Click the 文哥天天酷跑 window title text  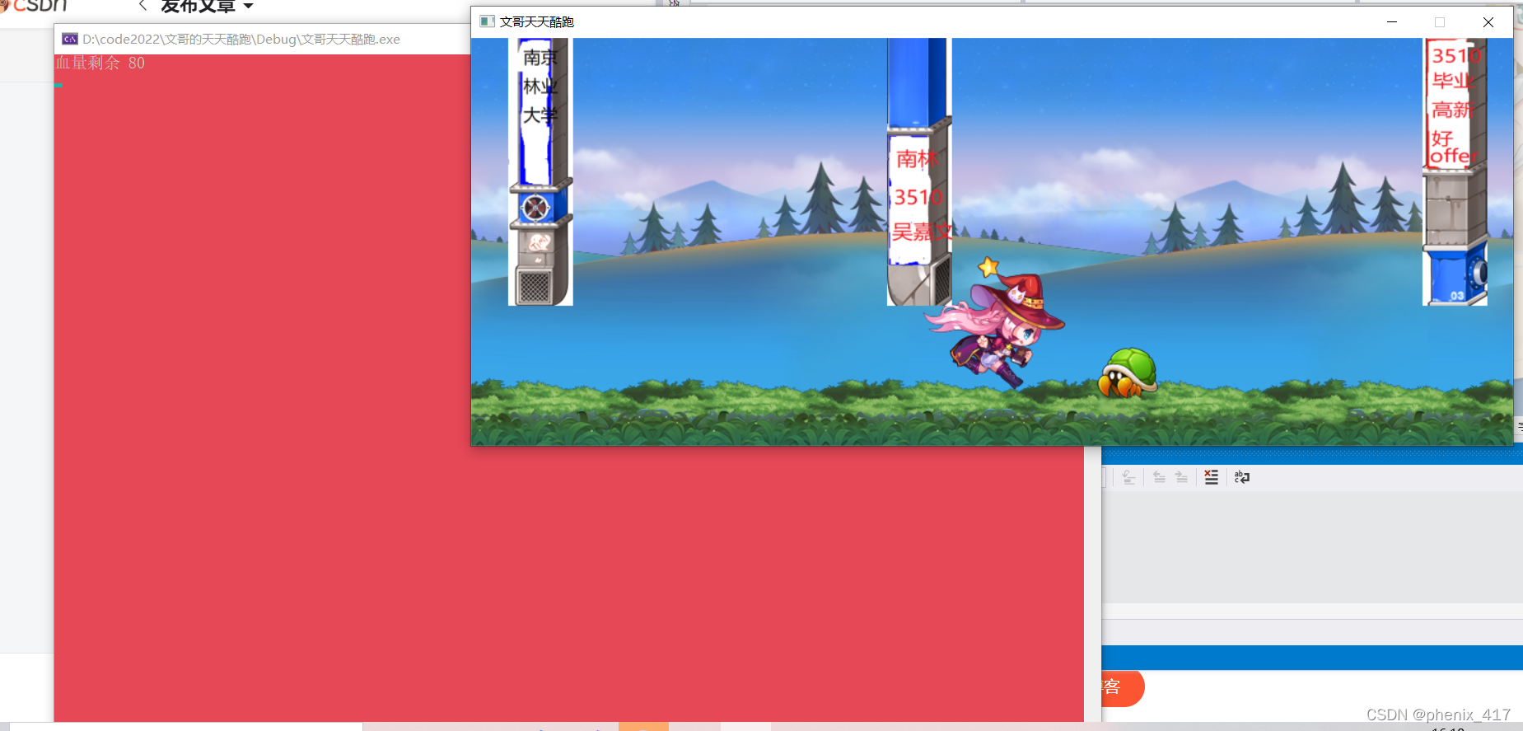pos(537,21)
